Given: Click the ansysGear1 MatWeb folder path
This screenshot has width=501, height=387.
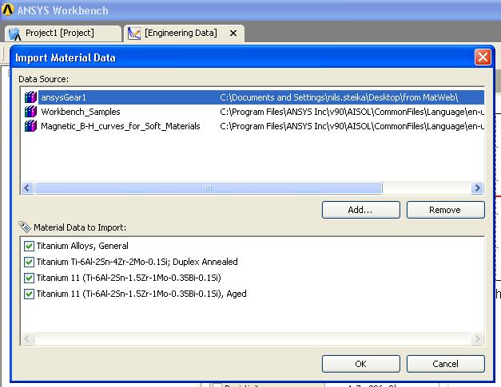Looking at the screenshot, I should click(x=339, y=97).
